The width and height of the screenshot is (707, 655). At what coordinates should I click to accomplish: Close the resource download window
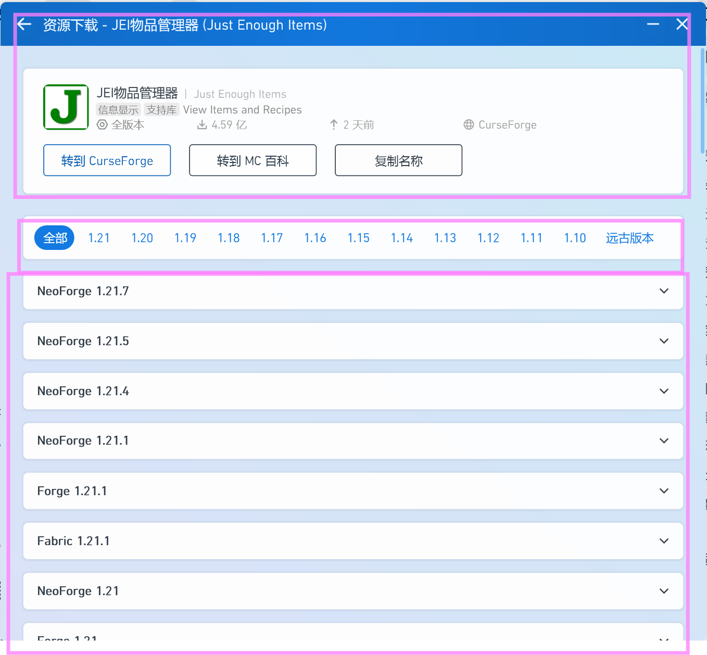[682, 24]
